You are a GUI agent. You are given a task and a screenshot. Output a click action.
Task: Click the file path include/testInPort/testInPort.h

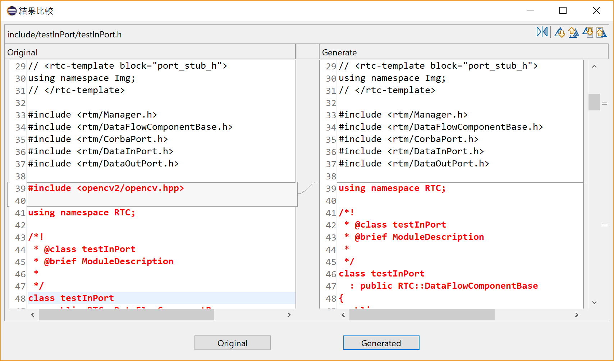click(64, 34)
